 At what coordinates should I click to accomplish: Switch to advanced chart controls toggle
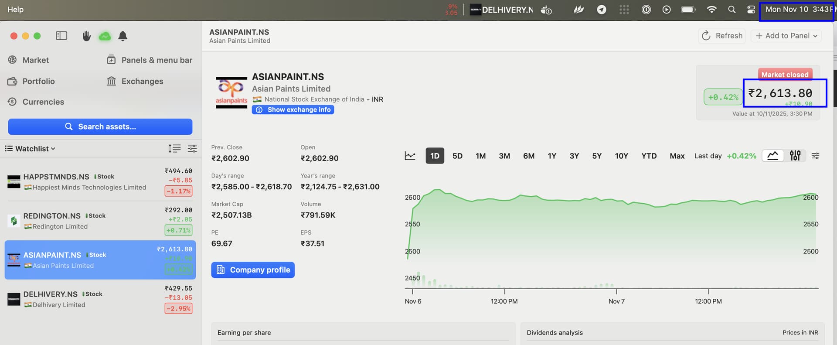(795, 156)
